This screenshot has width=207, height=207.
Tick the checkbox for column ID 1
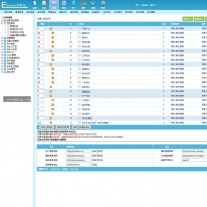click(79, 29)
